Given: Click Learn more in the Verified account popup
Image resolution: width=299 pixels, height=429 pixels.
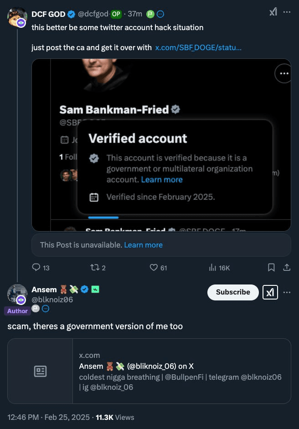Looking at the screenshot, I should coord(162,180).
